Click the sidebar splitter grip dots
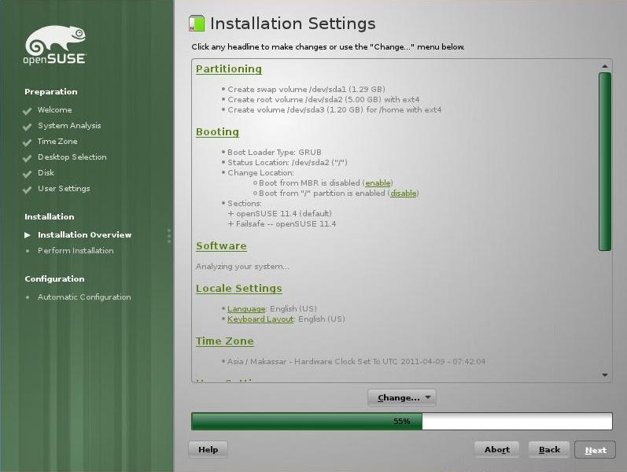 [169, 236]
